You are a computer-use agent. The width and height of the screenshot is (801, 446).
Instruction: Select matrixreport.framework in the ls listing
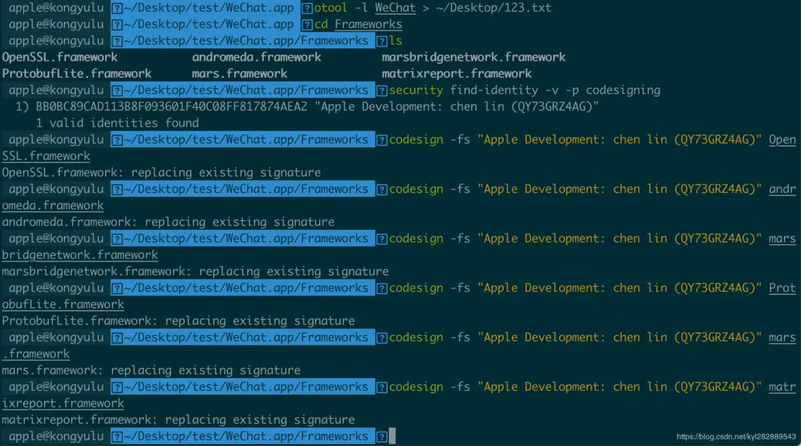(457, 74)
